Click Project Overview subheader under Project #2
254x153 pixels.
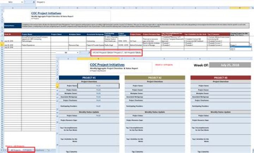[x=155, y=81]
